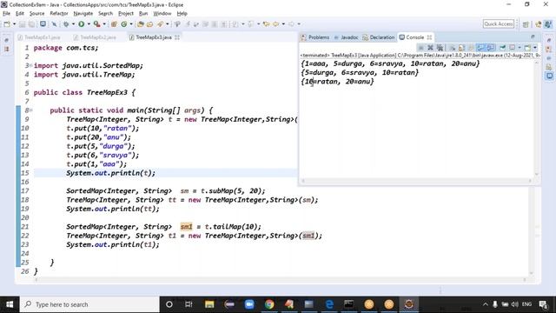This screenshot has height=313, width=556.
Task: Click the New Java Package icon
Action: click(x=114, y=24)
